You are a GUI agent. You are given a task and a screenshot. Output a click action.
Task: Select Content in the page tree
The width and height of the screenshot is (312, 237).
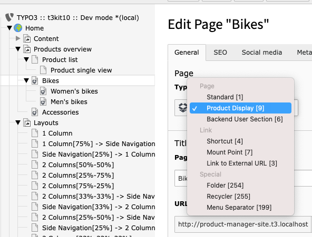[46, 39]
